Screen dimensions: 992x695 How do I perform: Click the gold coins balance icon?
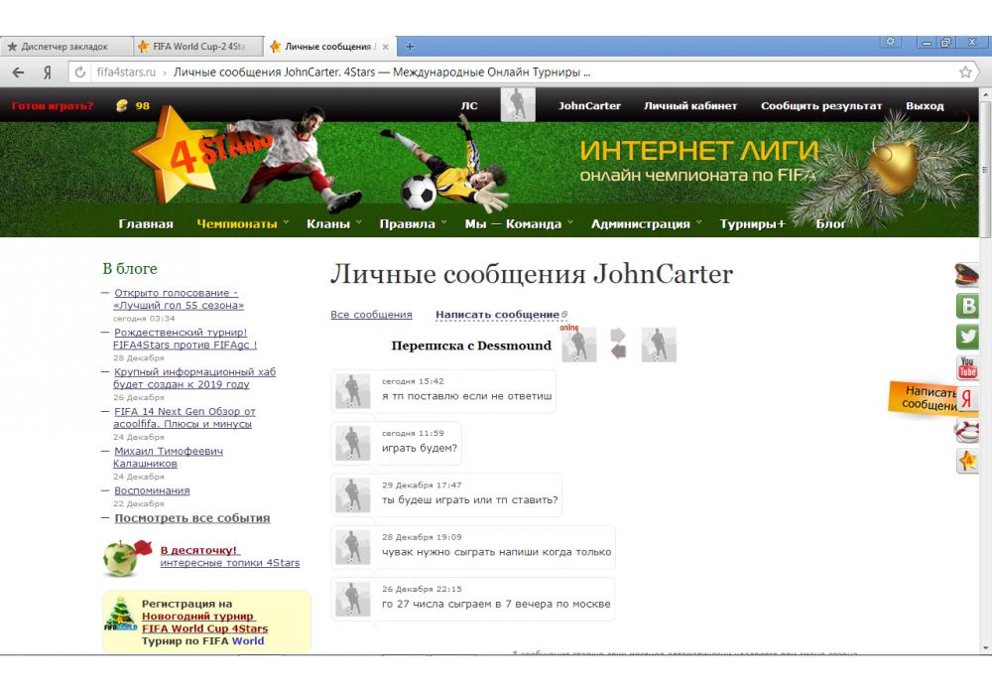pyautogui.click(x=122, y=106)
